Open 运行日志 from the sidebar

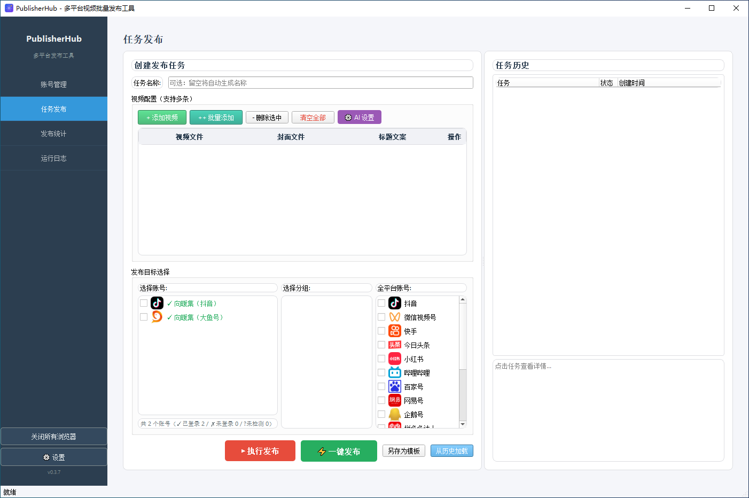pyautogui.click(x=54, y=158)
